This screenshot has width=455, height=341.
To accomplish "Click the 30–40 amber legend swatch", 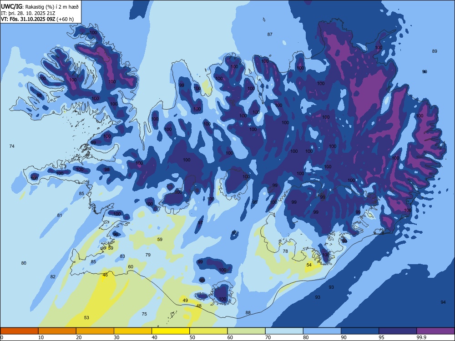I will point(133,331).
